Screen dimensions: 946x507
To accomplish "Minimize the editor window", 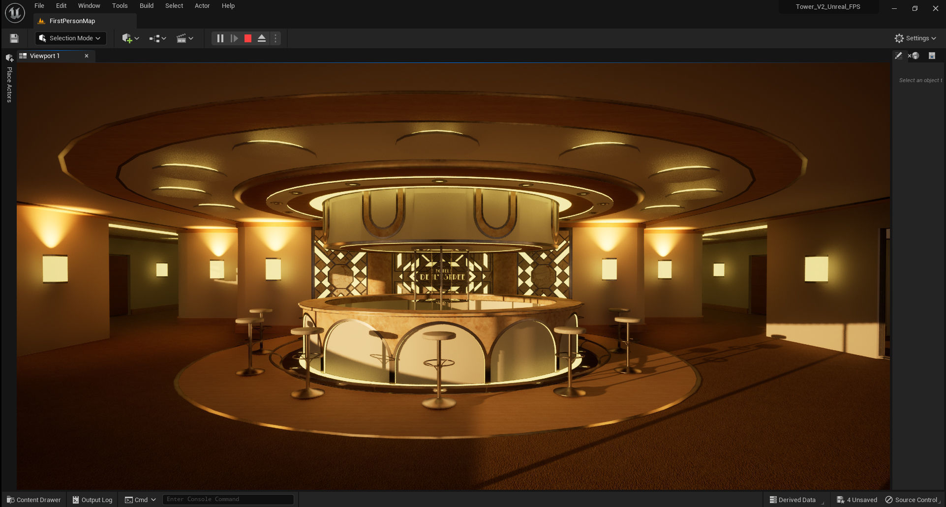I will coord(894,8).
